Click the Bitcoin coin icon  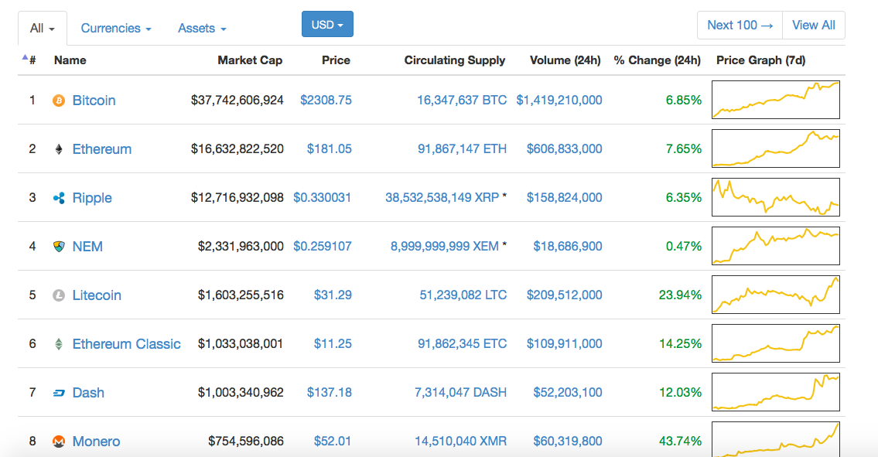point(59,101)
